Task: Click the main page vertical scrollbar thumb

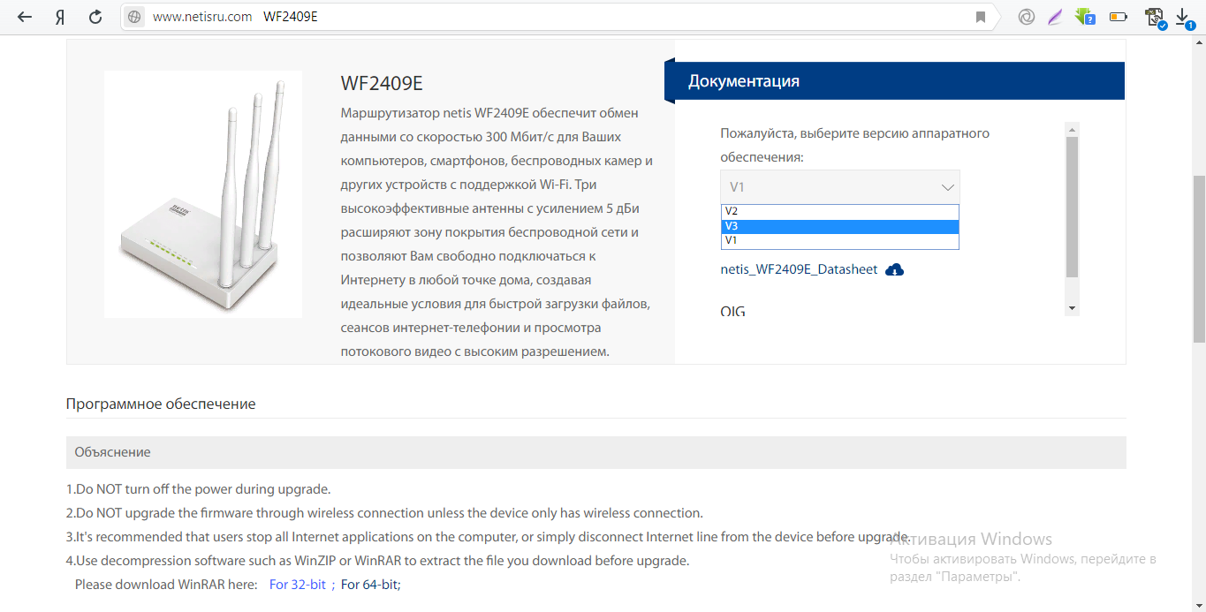Action: (1199, 259)
